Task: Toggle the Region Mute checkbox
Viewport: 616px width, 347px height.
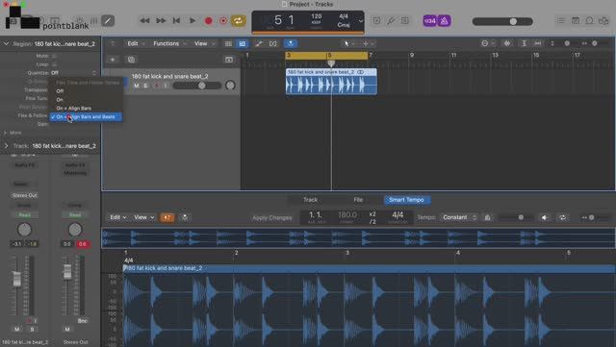Action: coord(54,56)
